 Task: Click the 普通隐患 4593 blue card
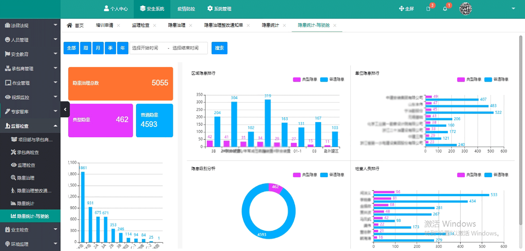pyautogui.click(x=154, y=120)
